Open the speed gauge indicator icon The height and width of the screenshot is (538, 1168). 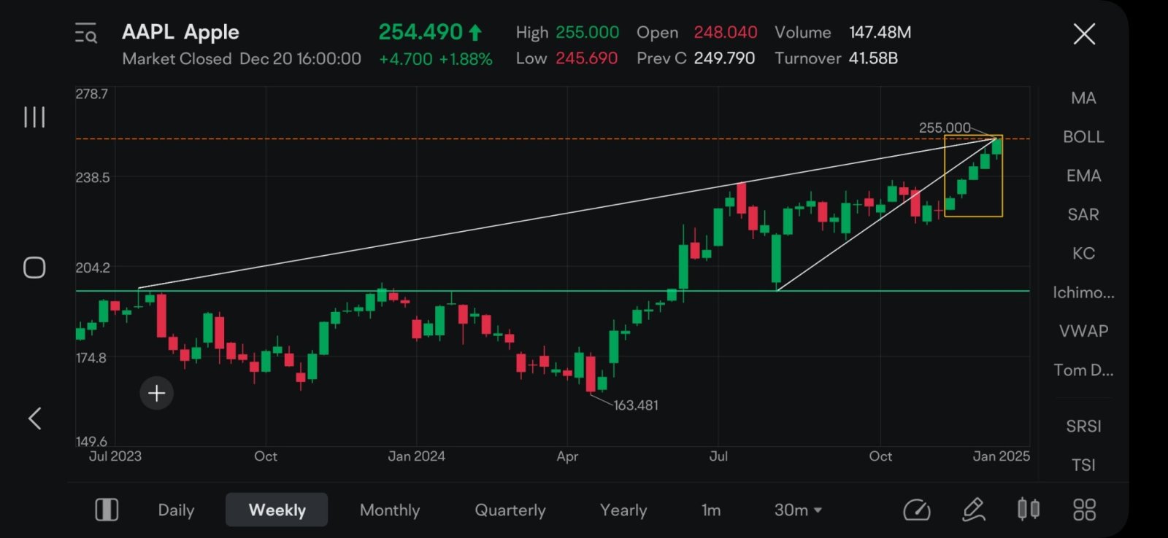[917, 510]
